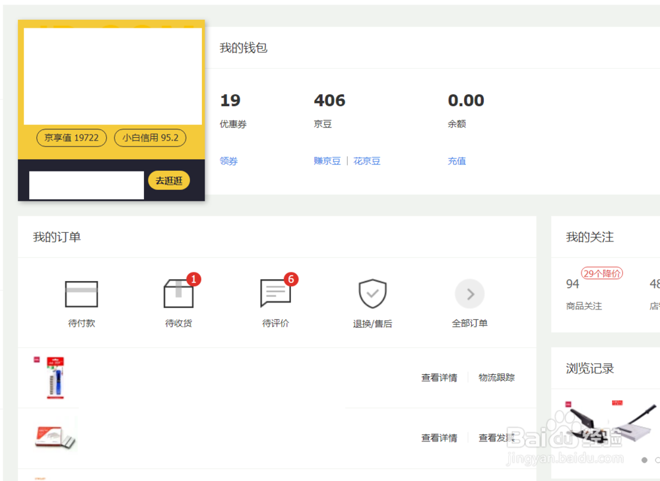
Task: Switch to the 我的关注 section
Action: click(588, 237)
